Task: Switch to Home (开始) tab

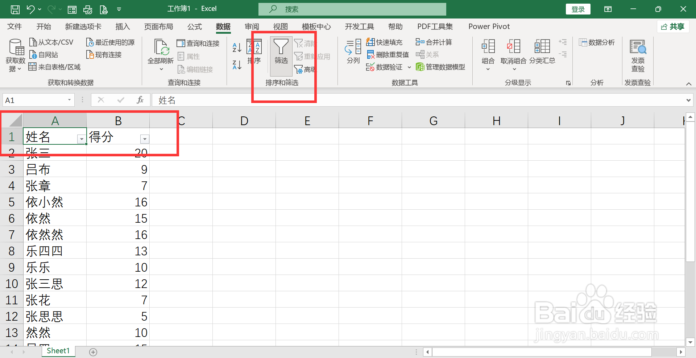Action: point(44,26)
